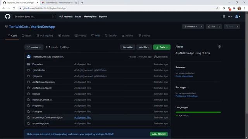This screenshot has width=248, height=139.
Task: Bookmark page with browser star icon
Action: (217, 8)
